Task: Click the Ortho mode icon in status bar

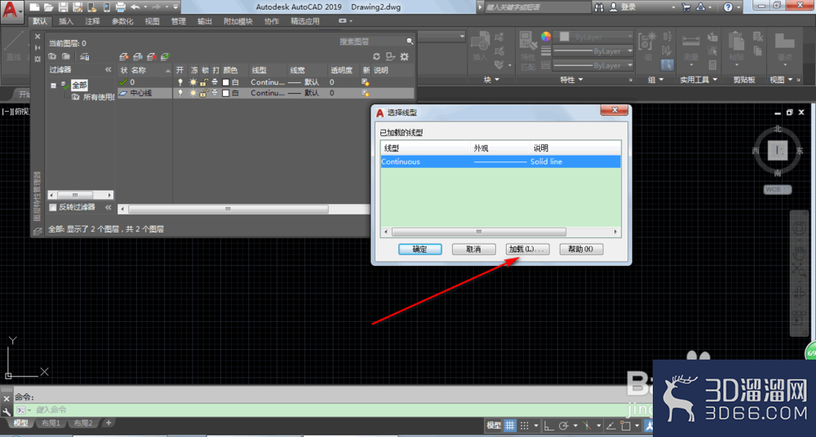Action: point(548,426)
